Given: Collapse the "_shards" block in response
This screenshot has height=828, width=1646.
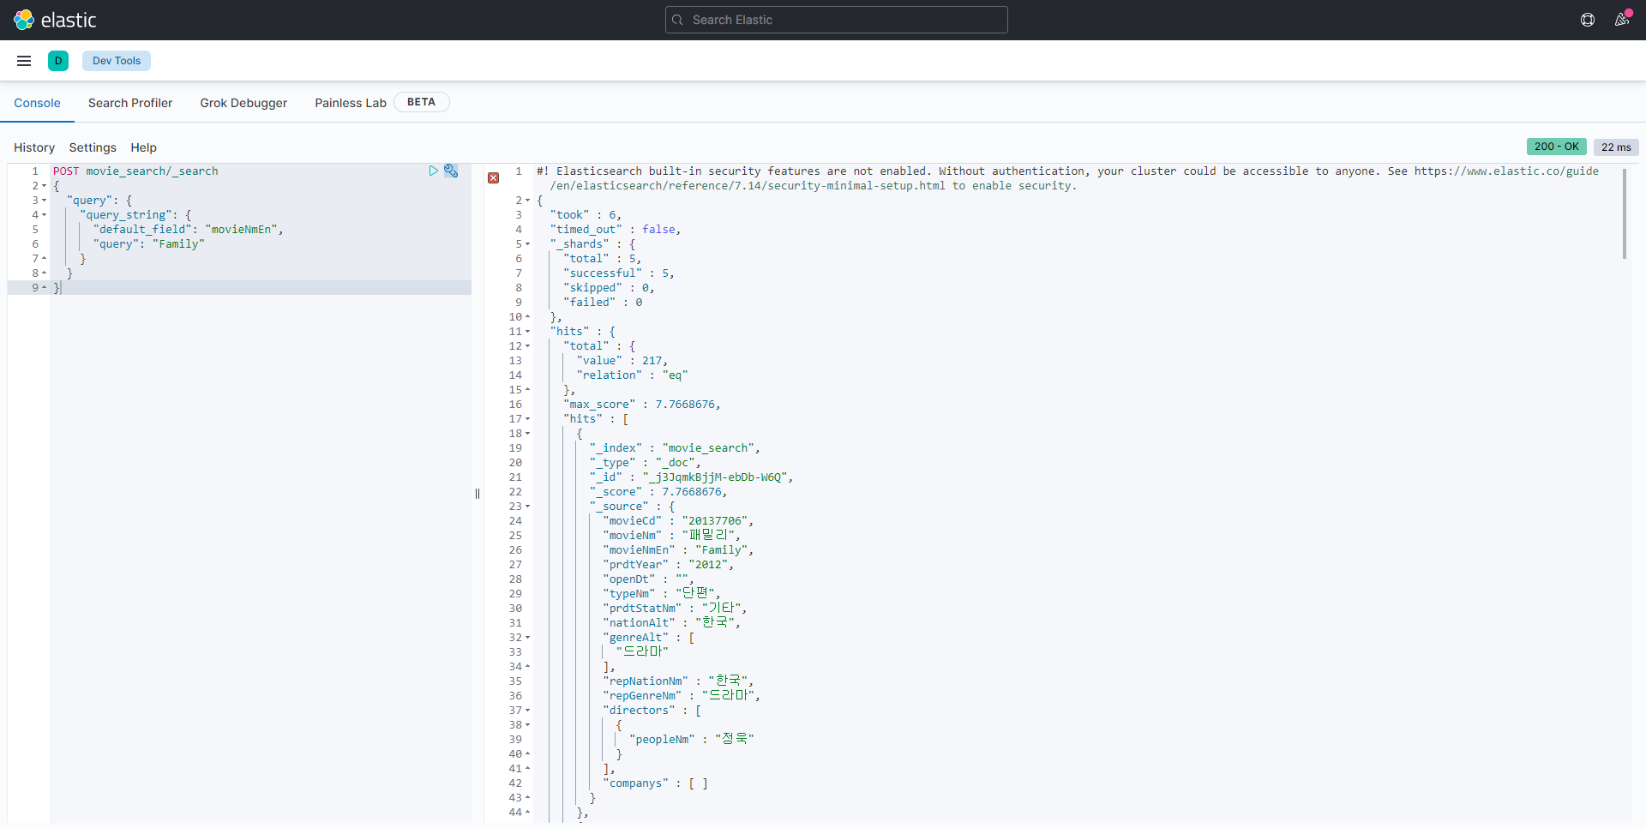Looking at the screenshot, I should pos(528,244).
